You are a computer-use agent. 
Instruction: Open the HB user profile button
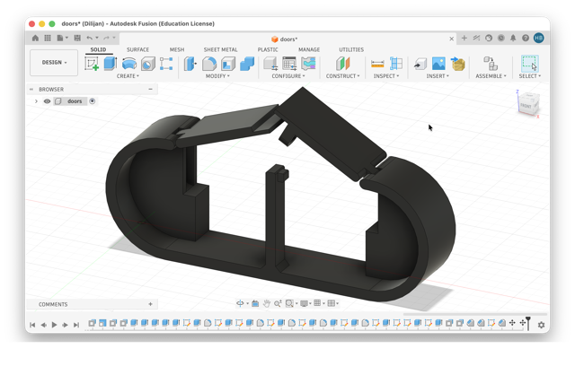coord(539,38)
